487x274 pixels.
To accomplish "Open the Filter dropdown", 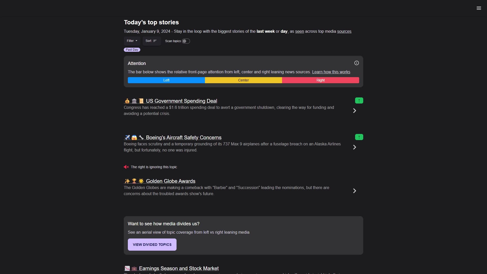I will (x=132, y=41).
